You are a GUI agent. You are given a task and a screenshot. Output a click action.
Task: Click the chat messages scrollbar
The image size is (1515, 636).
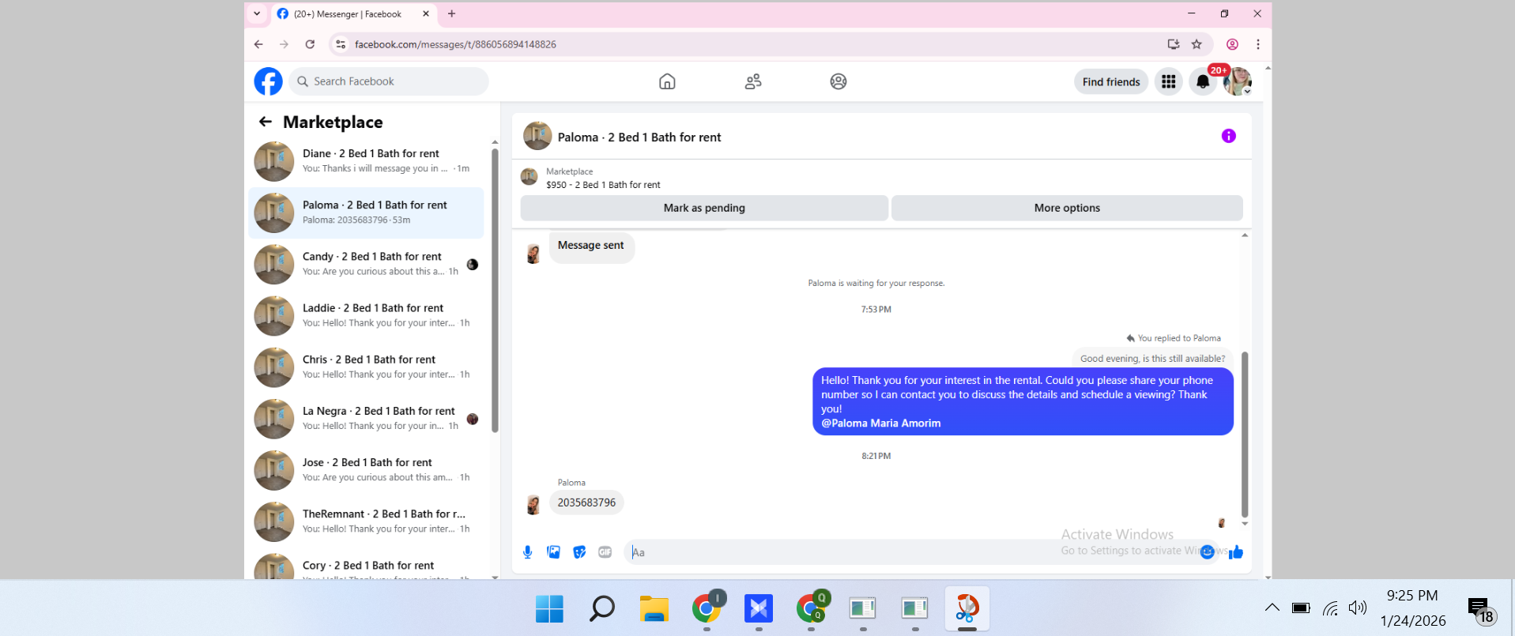(1245, 435)
